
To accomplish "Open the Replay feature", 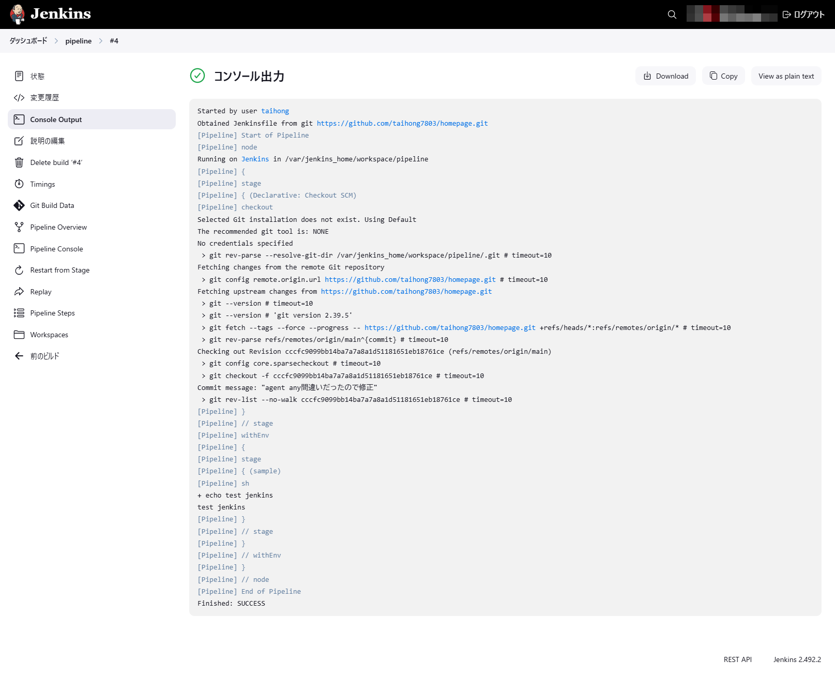I will coord(40,292).
